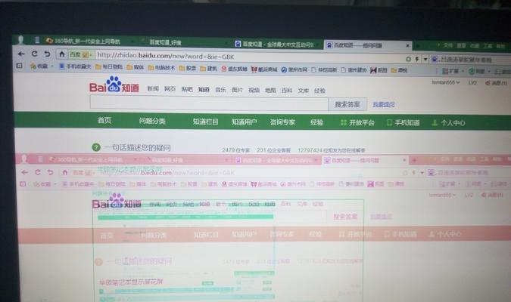511x302 pixels.
Task: Click the 开放平台 icon in green bar
Action: 343,122
